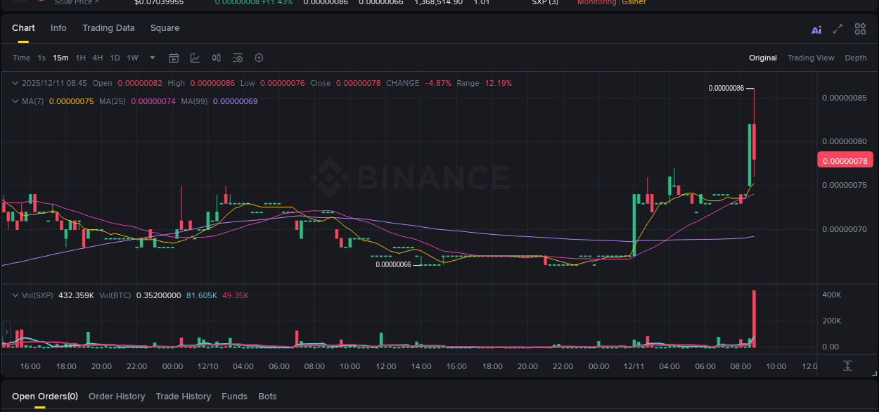Toggle the 1D timeframe interval
879x412 pixels.
tap(115, 58)
